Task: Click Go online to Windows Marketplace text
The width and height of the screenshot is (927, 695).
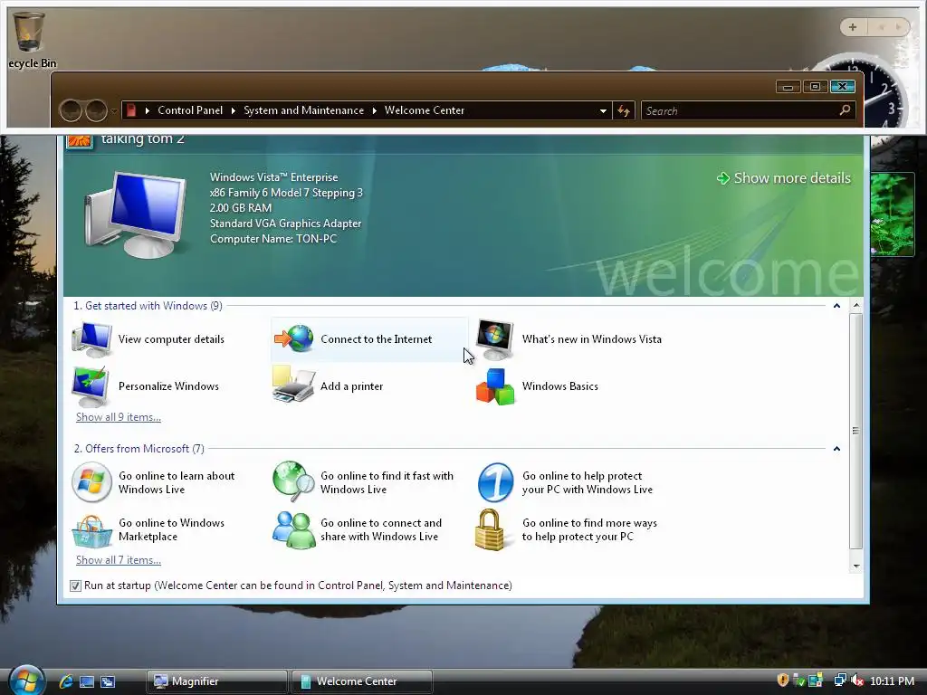Action: [x=171, y=529]
